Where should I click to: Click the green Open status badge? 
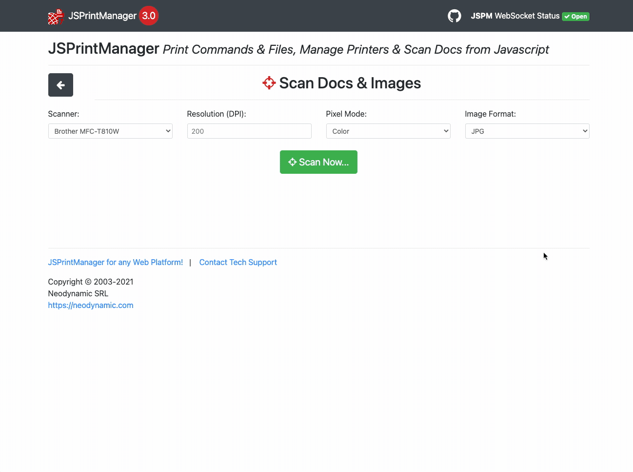tap(576, 17)
